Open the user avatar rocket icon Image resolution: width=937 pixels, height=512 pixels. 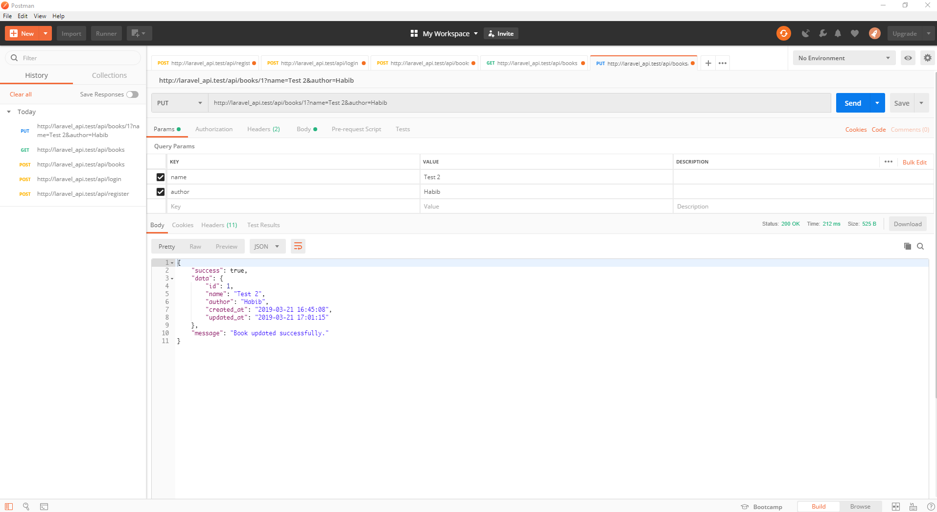874,33
